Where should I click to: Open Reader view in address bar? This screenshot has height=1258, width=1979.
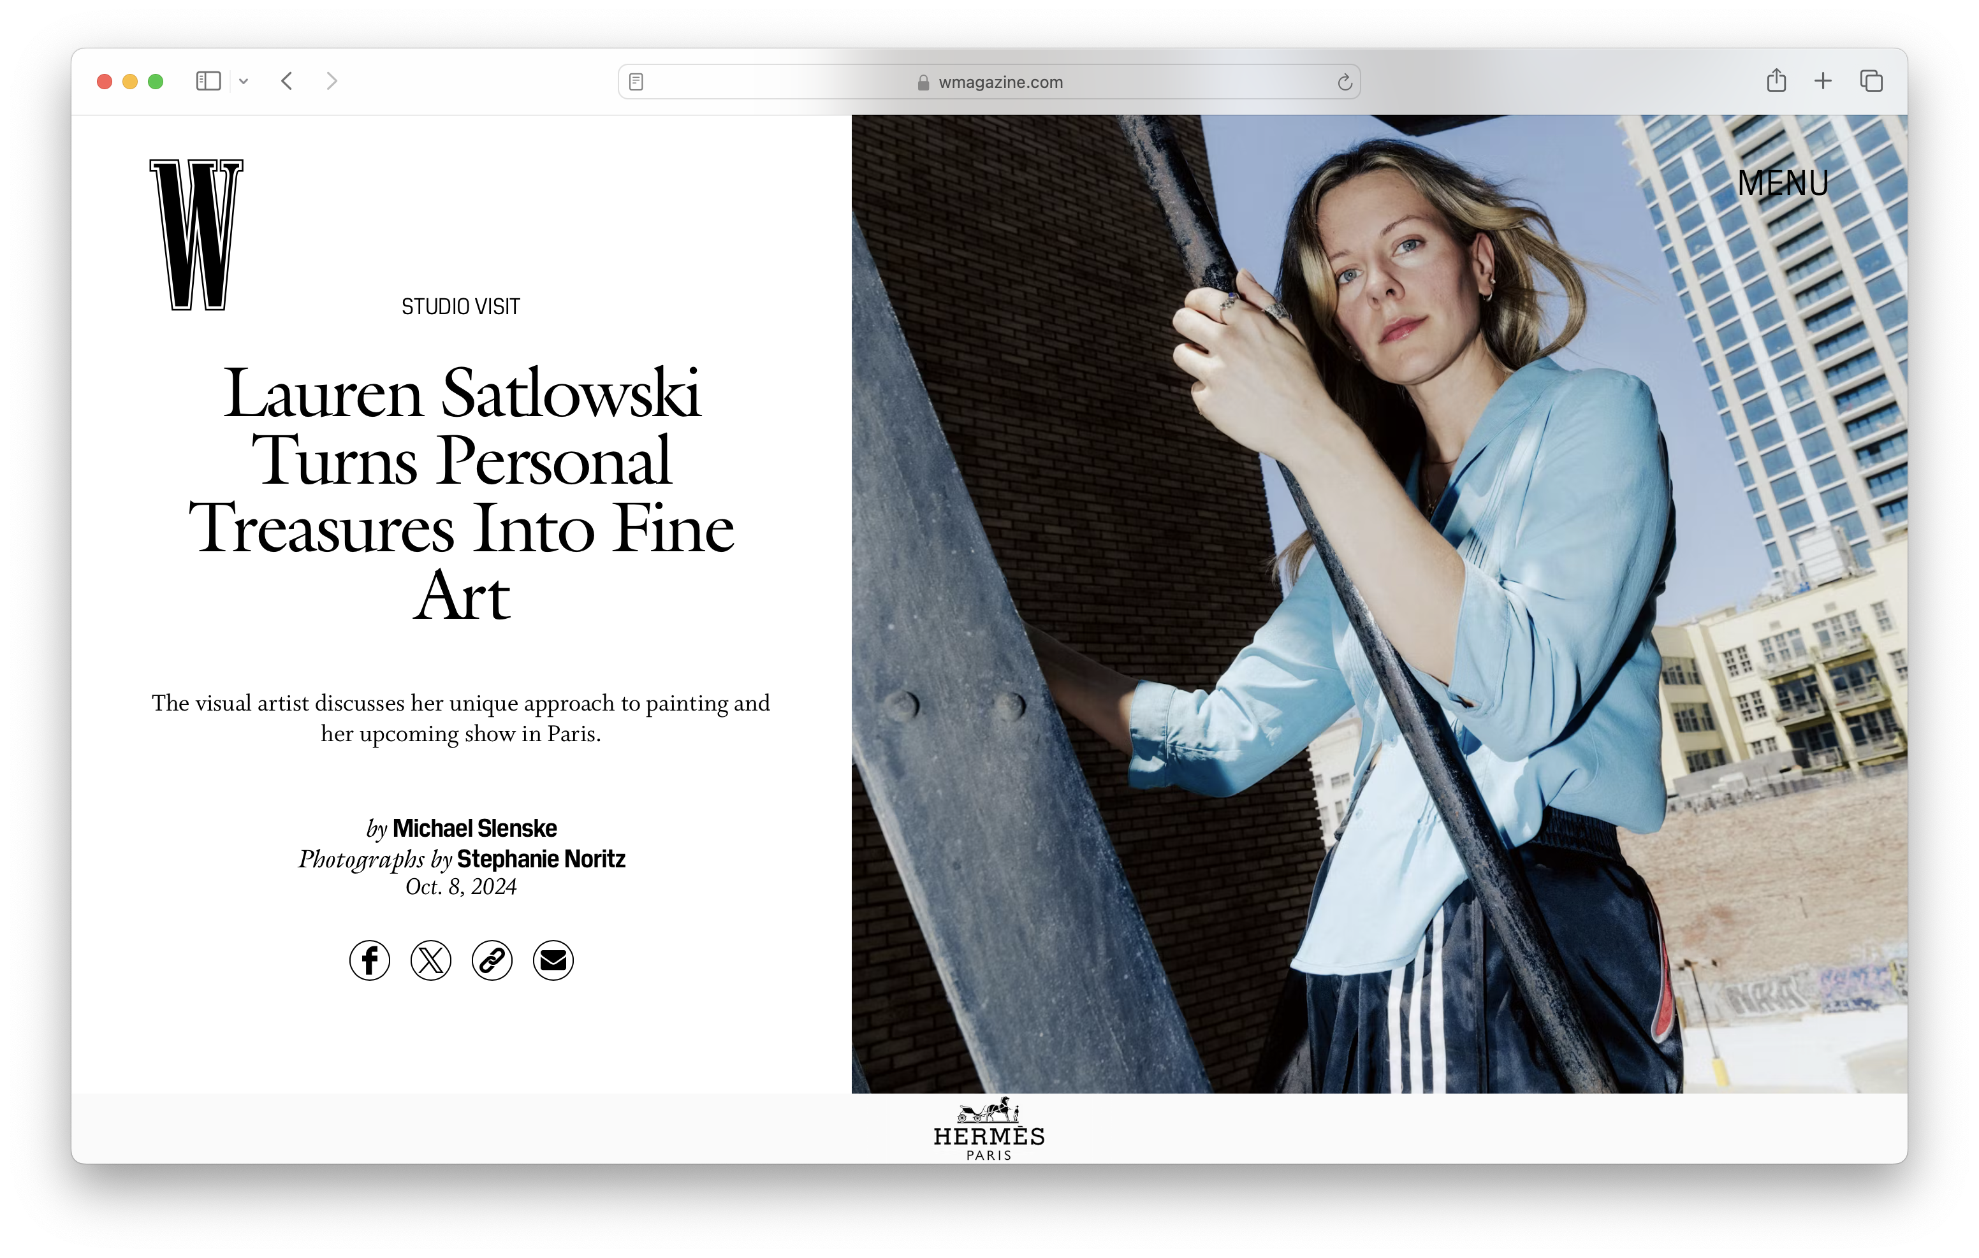coord(636,82)
